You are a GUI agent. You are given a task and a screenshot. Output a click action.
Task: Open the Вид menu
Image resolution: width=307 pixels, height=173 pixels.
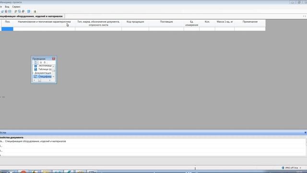tap(7, 7)
